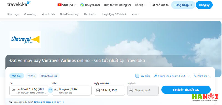
Task: Open the Đưa đón sân bay tab
Action: pos(69,14)
